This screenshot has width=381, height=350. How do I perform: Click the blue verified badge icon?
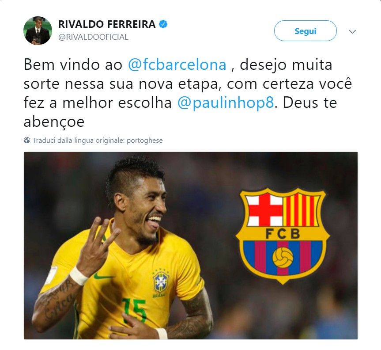tap(163, 24)
